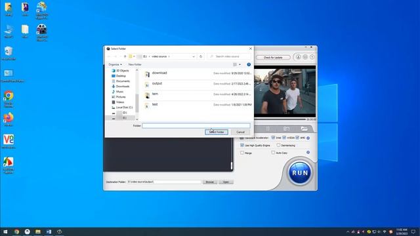Click the preview progress bar

point(280,119)
